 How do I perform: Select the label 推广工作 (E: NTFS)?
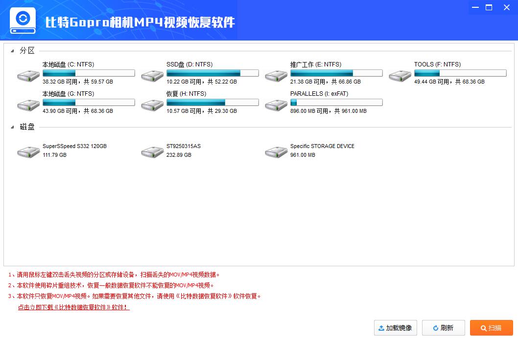[x=316, y=64]
